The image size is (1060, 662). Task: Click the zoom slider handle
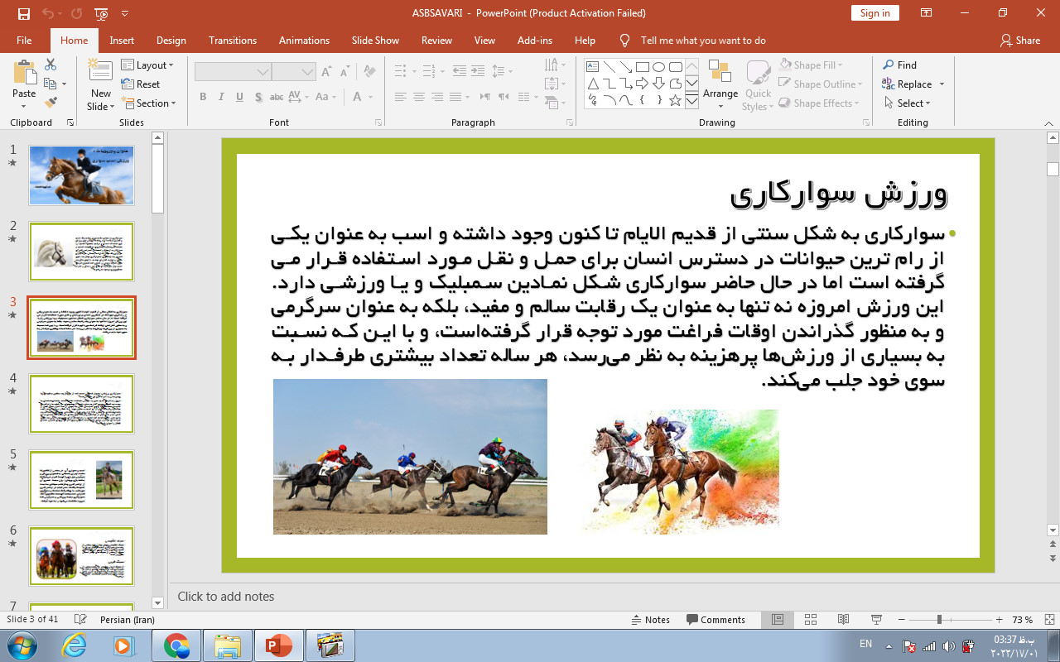coord(939,620)
